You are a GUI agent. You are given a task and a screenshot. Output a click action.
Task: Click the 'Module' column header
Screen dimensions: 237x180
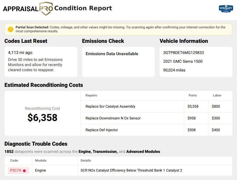[41, 160]
